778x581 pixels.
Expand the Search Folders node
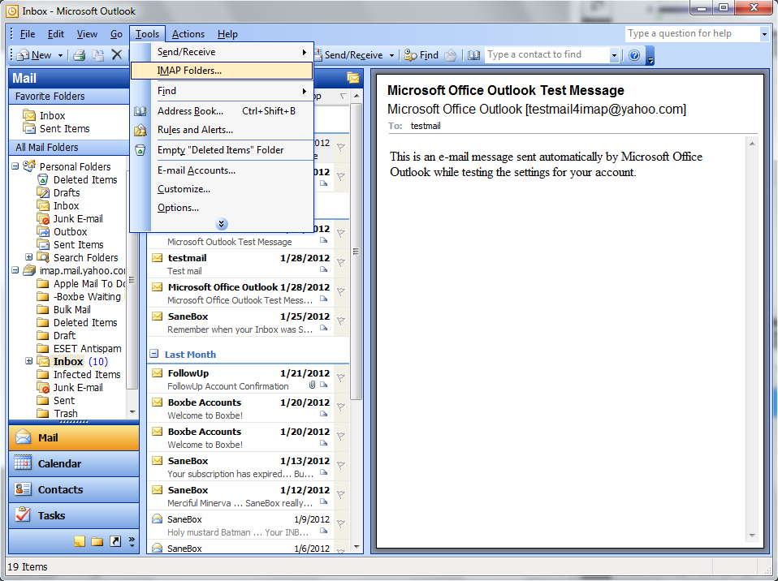click(28, 256)
